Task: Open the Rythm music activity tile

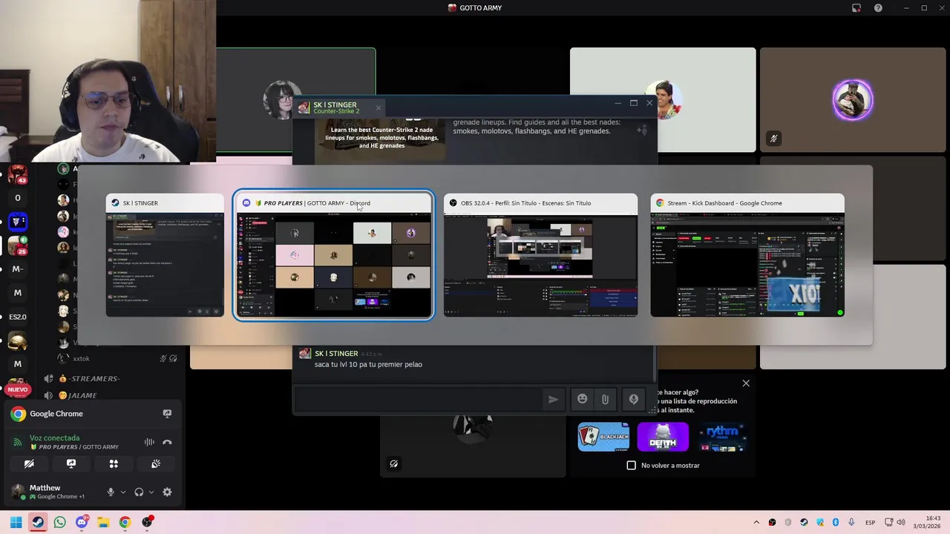Action: coord(722,437)
